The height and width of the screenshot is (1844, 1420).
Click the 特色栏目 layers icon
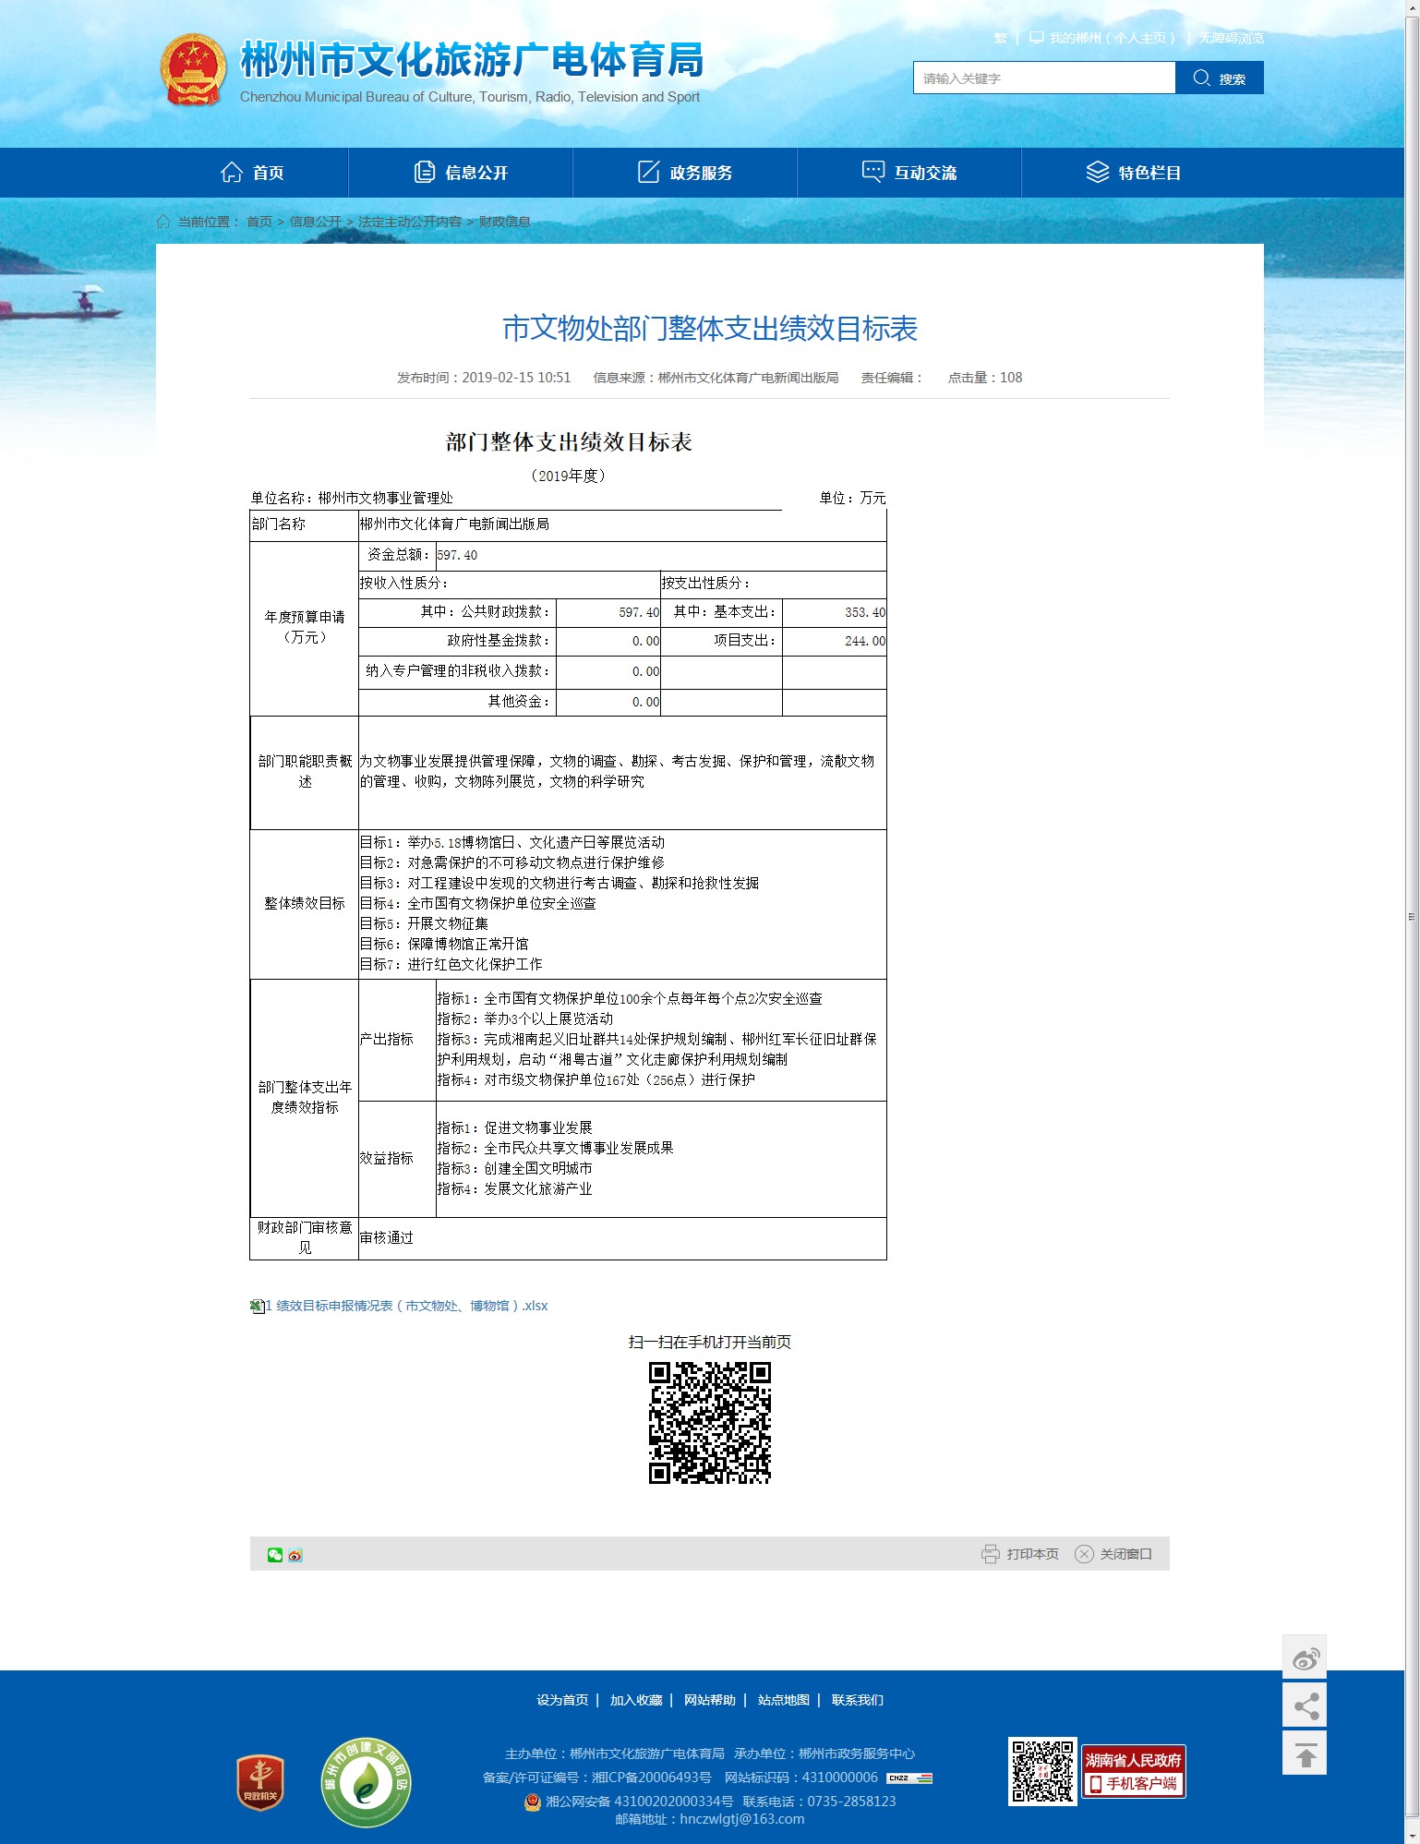tap(1097, 172)
